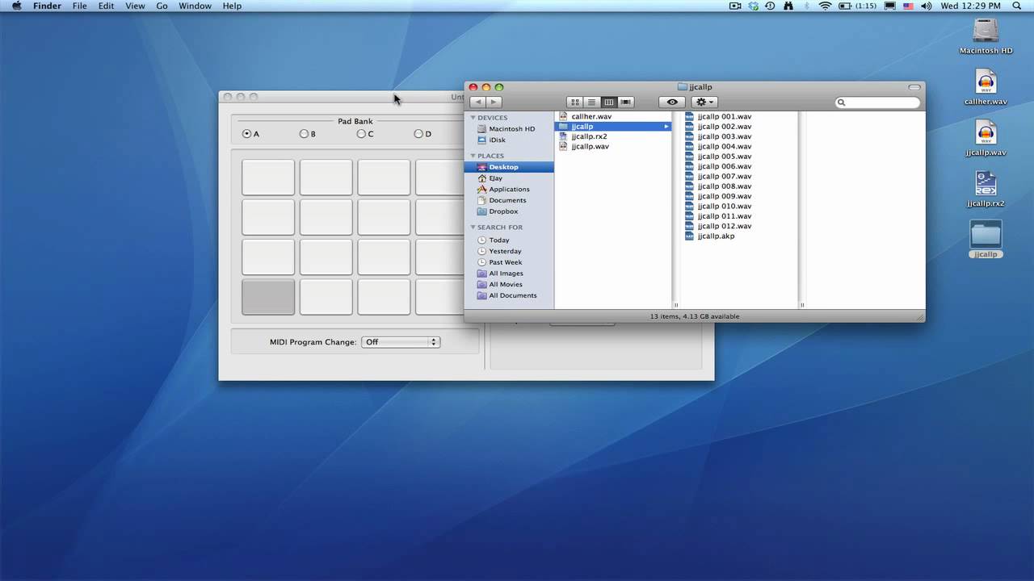The image size is (1034, 581).
Task: Open the Help menu
Action: coord(232,6)
